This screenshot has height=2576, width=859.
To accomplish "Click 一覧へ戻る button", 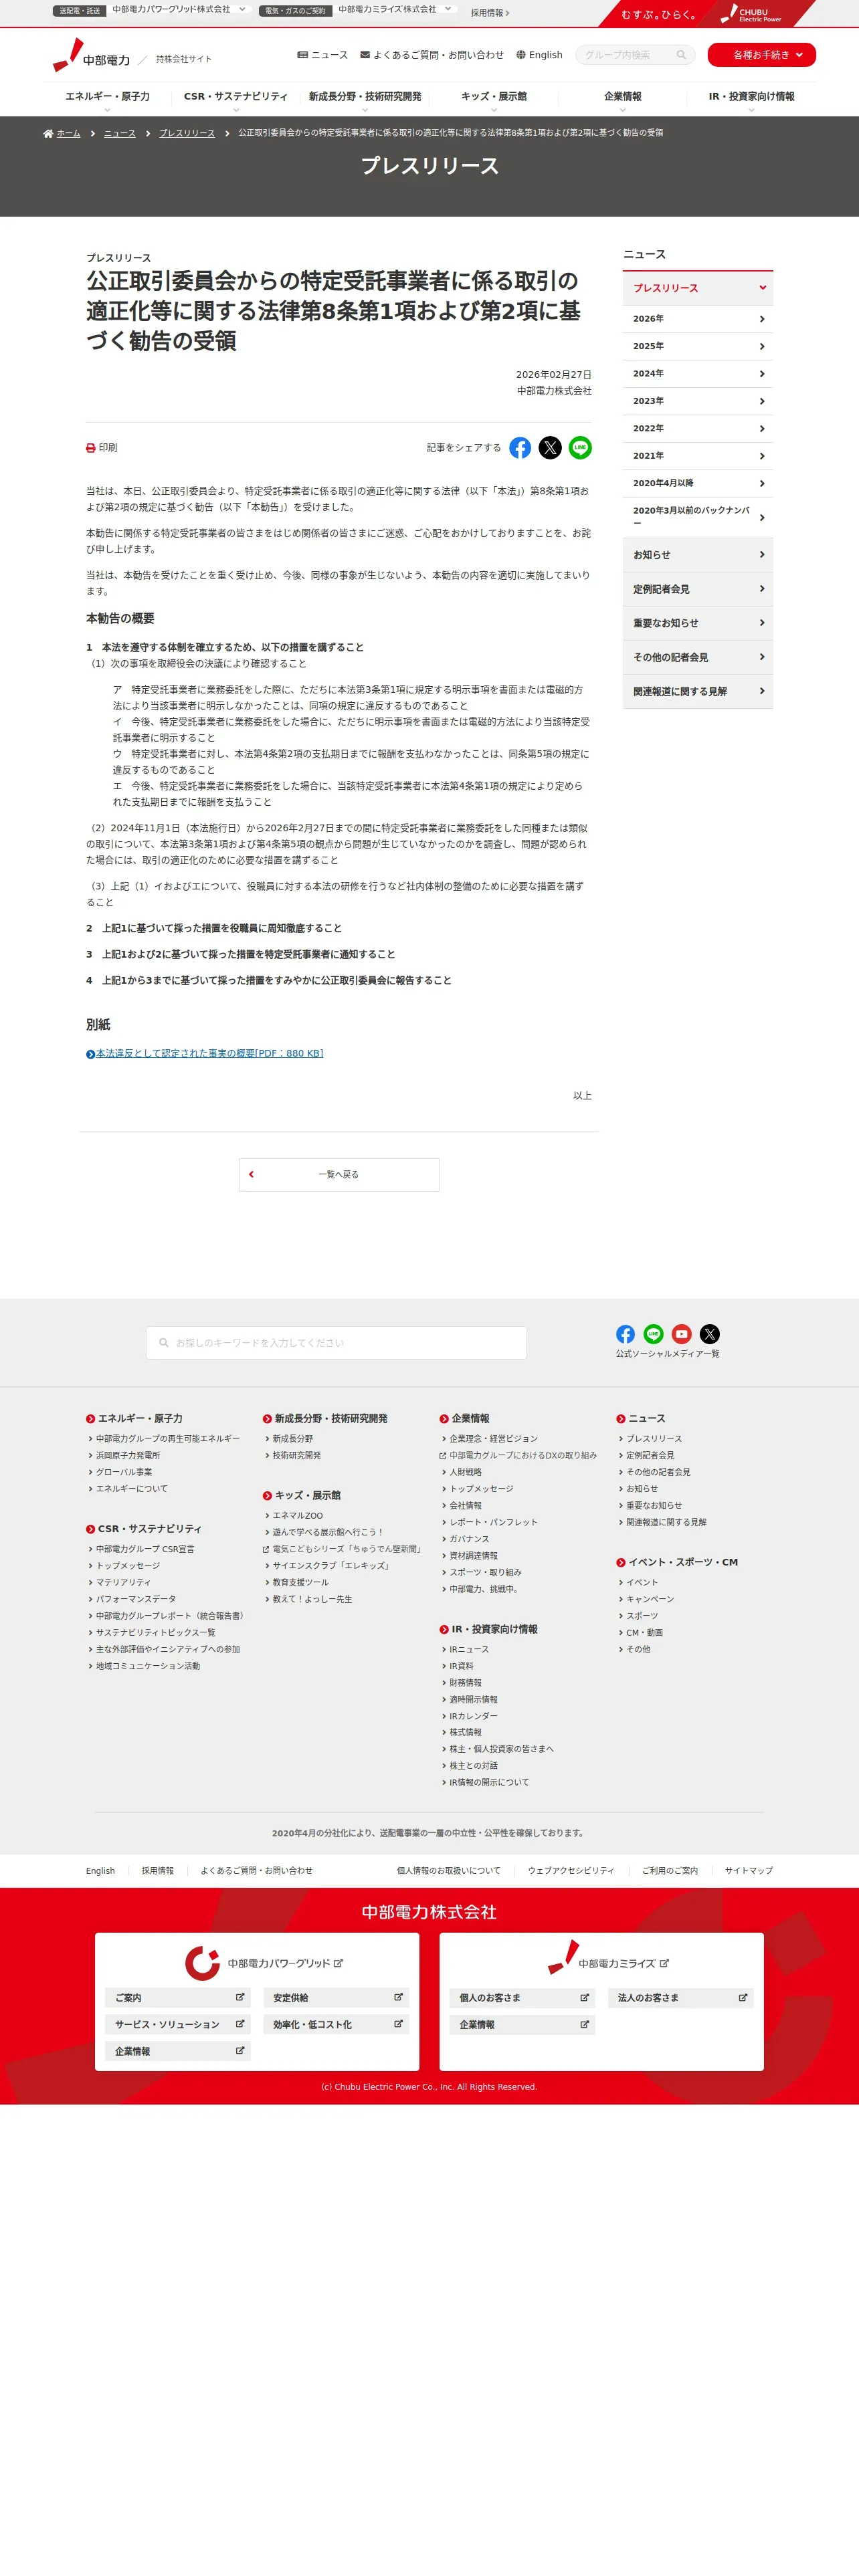I will [x=339, y=1175].
